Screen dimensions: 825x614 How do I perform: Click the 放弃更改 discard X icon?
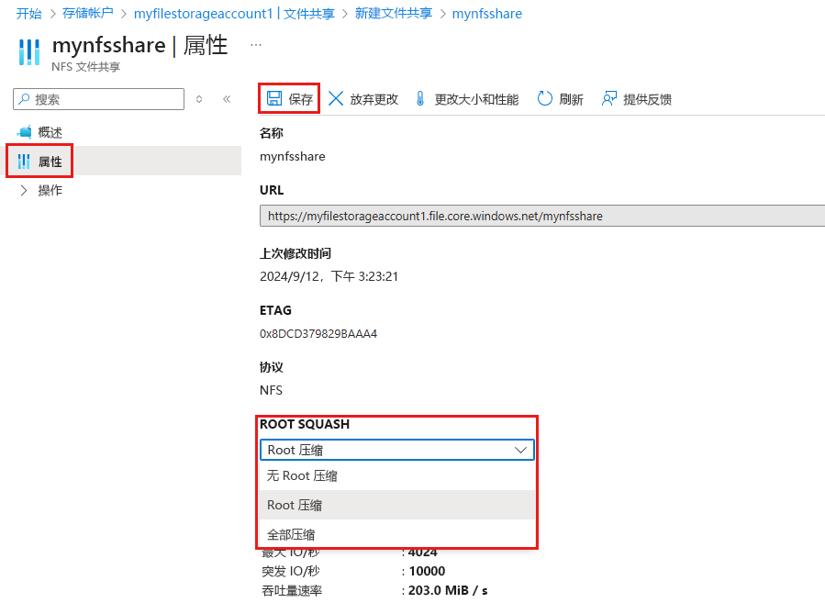pos(336,98)
